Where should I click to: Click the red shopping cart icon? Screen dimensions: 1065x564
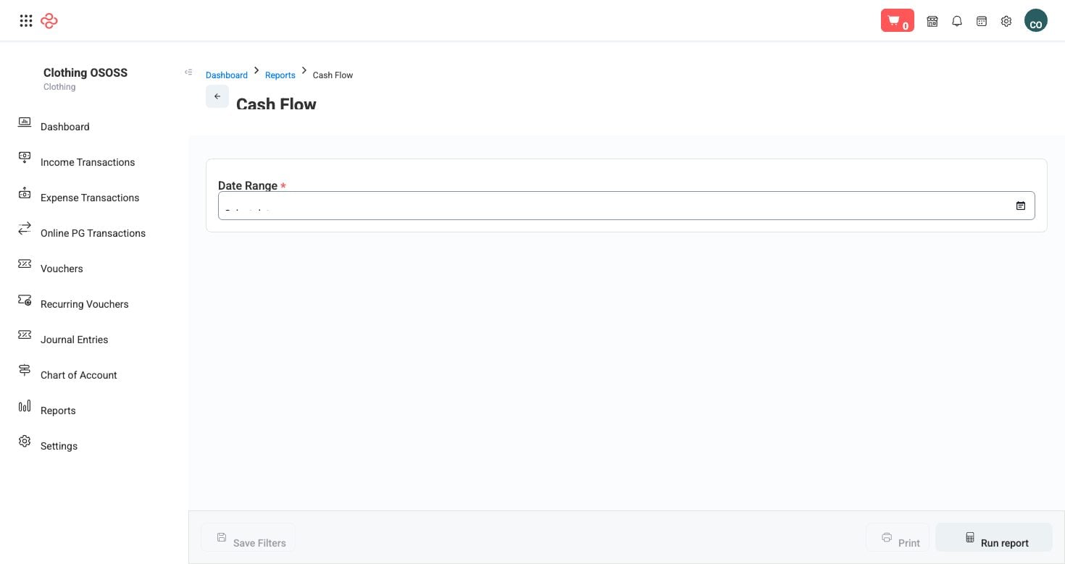(897, 21)
